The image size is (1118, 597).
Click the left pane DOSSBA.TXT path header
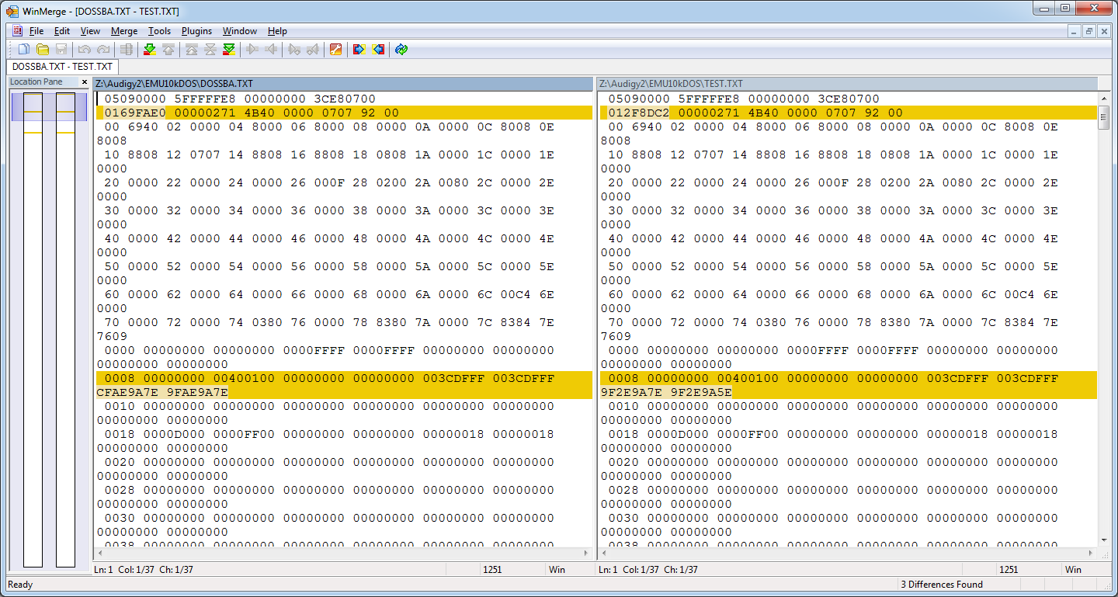click(342, 83)
